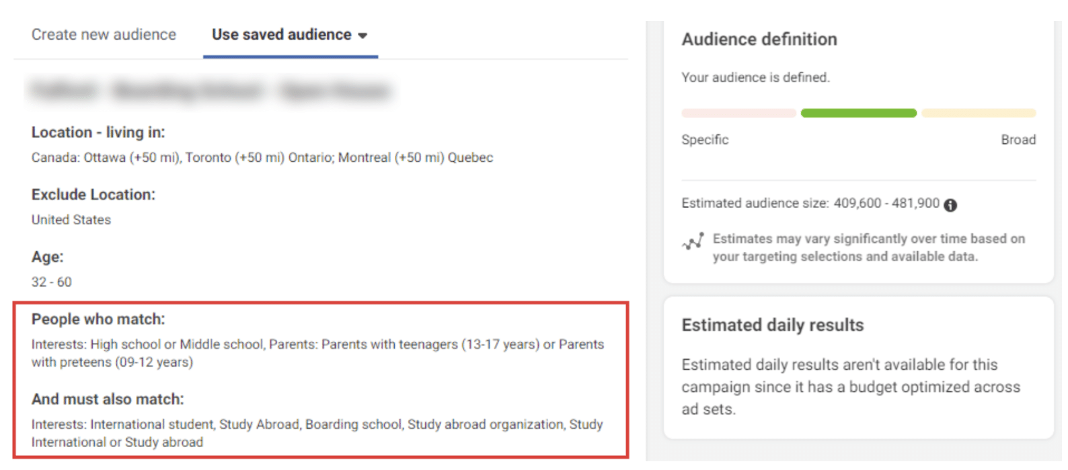Viewport: 1068px width, 470px height.
Task: Click the Canada cities location text
Action: coord(262,158)
